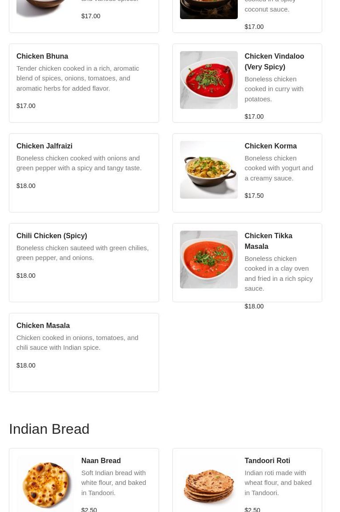Click the Chicken Korma $17.50 price
Screen dimensions: 340x512
tap(254, 196)
